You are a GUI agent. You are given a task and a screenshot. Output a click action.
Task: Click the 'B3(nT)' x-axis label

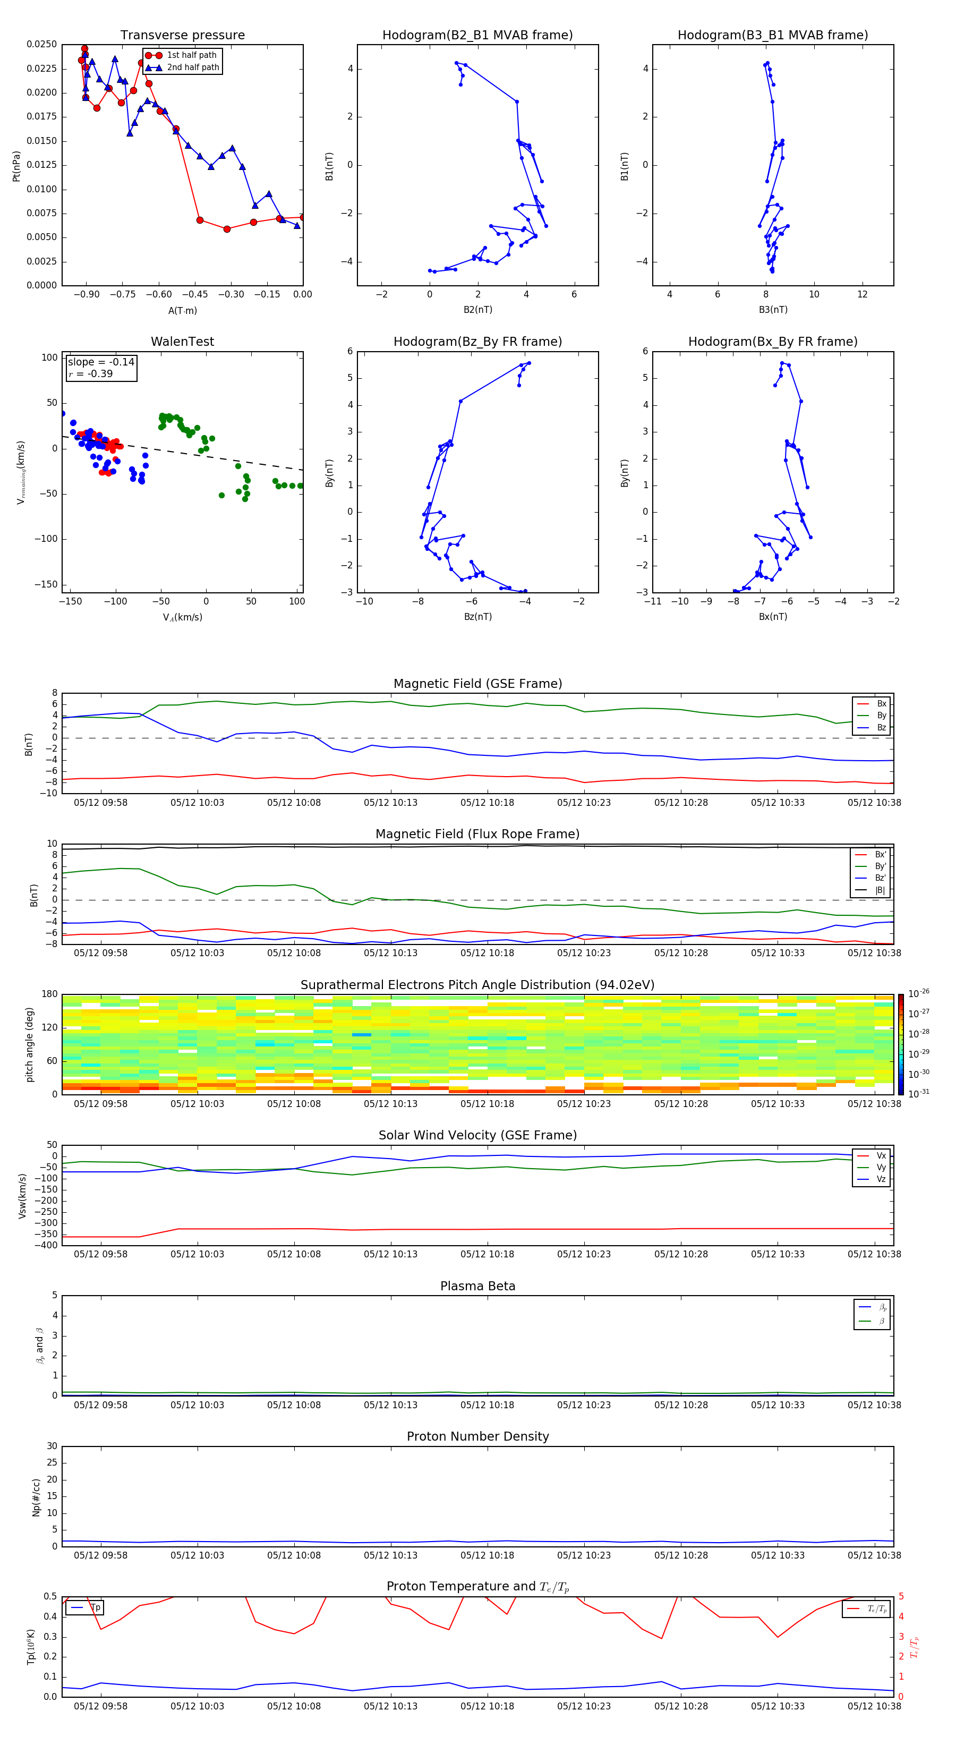[773, 310]
